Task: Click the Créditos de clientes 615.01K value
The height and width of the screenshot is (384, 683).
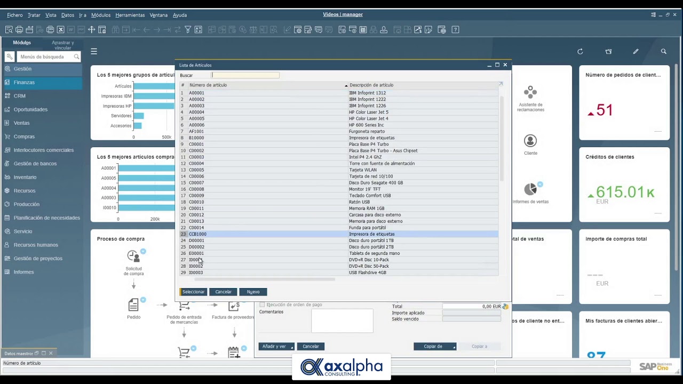Action: [625, 192]
